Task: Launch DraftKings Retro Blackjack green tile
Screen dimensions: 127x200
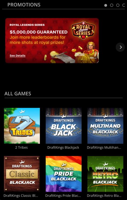Action: pyautogui.click(x=105, y=174)
